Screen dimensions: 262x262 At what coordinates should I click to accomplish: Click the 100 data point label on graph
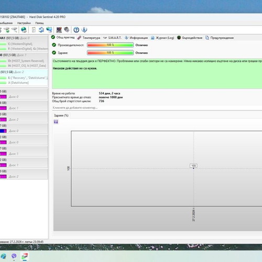(x=193, y=166)
